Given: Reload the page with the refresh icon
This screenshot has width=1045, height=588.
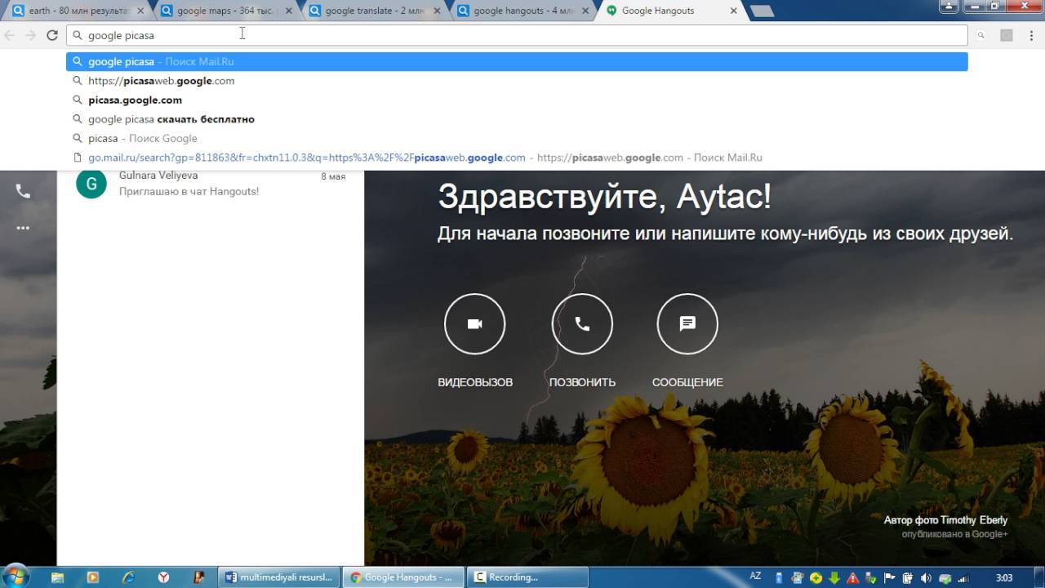Looking at the screenshot, I should [52, 35].
